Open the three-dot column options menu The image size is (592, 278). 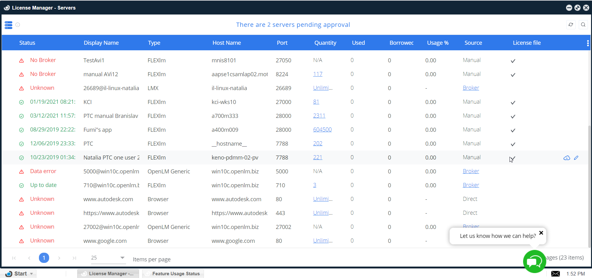pos(588,43)
